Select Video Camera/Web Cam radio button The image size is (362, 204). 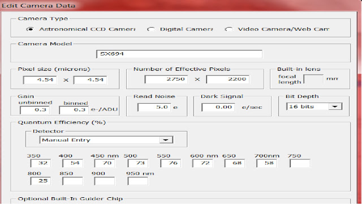point(229,29)
